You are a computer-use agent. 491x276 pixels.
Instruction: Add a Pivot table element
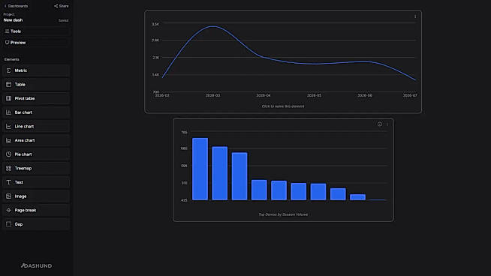[x=36, y=98]
